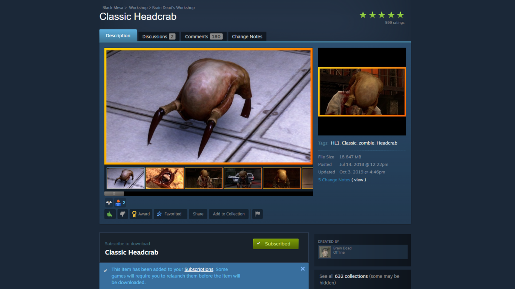Screen dimensions: 515x289
Task: Open Brain Dead's avatar in Created By
Action: 325,252
